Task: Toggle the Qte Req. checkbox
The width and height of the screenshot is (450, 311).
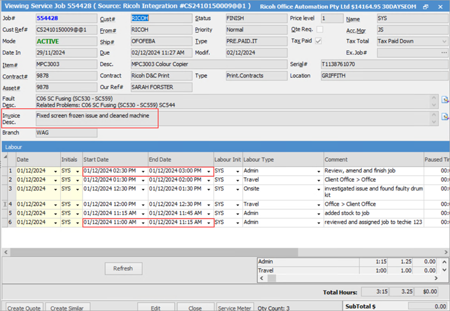Action: [x=319, y=29]
